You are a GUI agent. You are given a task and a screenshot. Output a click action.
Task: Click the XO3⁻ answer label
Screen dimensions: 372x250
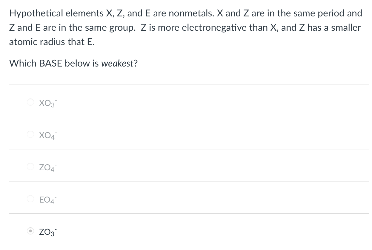47,102
